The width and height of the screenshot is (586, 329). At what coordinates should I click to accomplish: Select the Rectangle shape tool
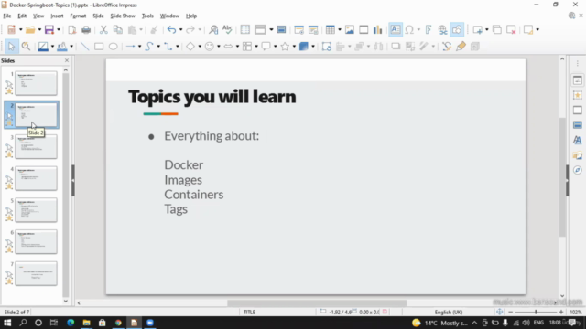click(x=99, y=47)
